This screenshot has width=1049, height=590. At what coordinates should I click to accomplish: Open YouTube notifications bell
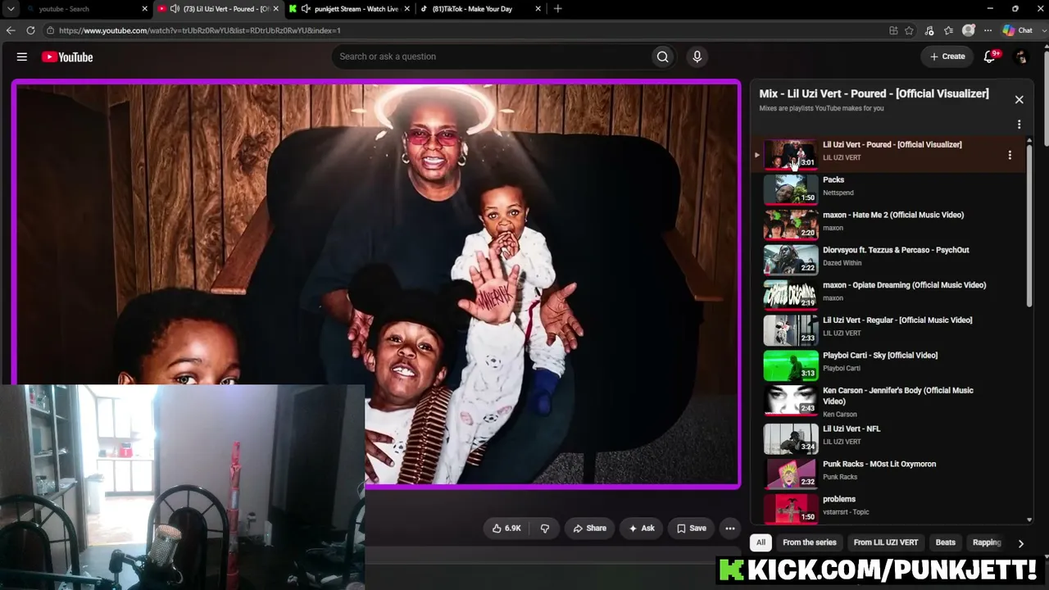pos(990,57)
